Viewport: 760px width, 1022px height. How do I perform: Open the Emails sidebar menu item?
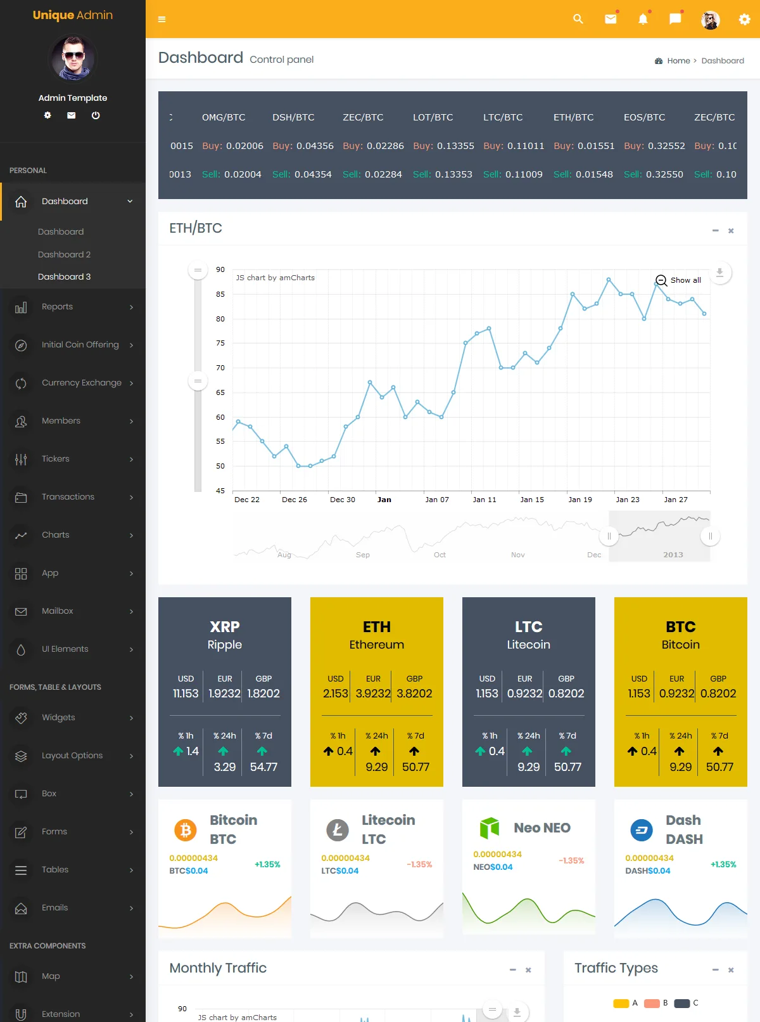(73, 908)
